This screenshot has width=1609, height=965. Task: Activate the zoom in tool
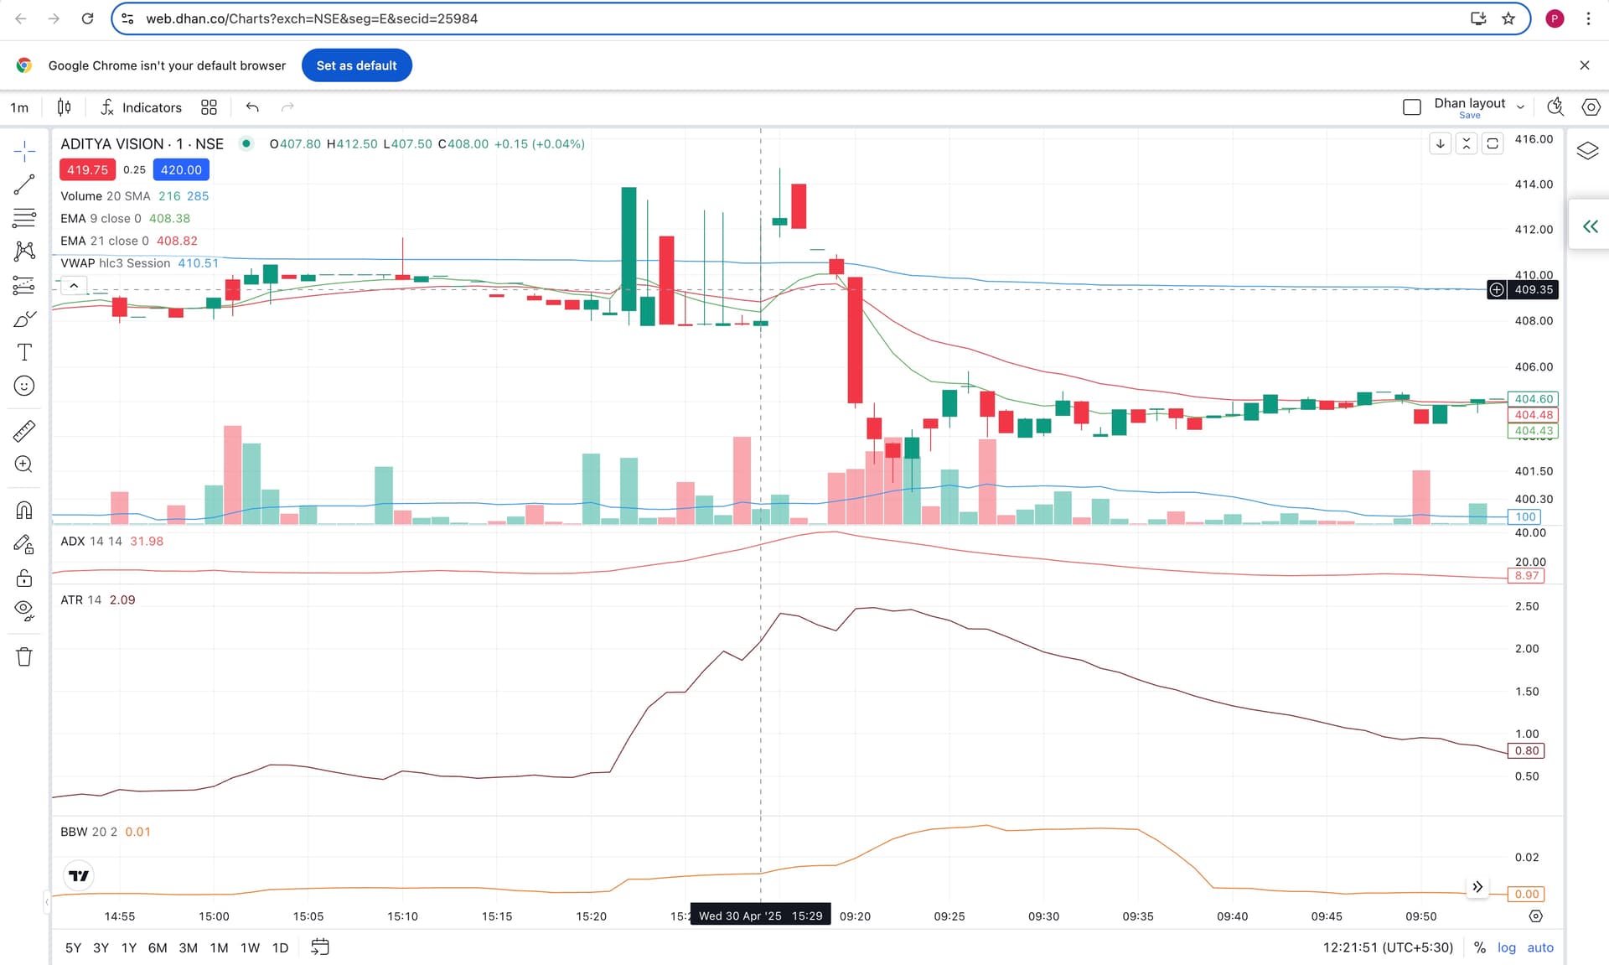click(x=24, y=464)
